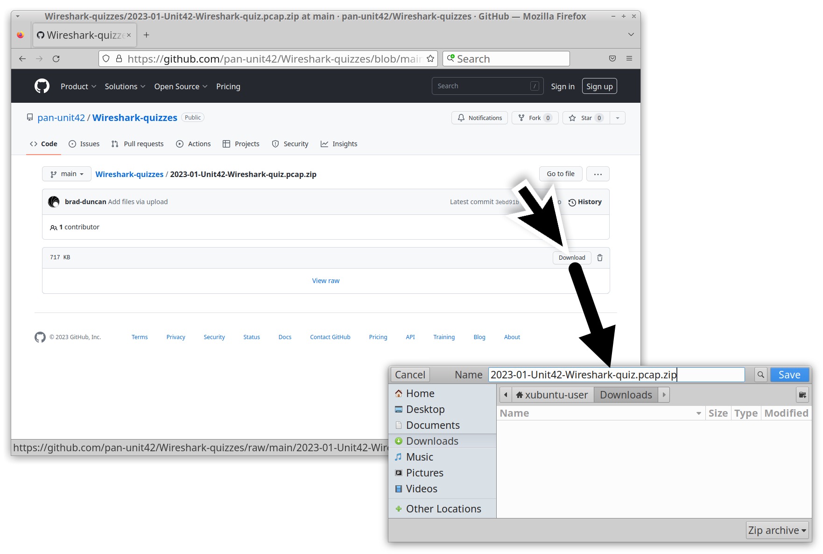This screenshot has width=823, height=554.
Task: Open the History link
Action: [585, 202]
